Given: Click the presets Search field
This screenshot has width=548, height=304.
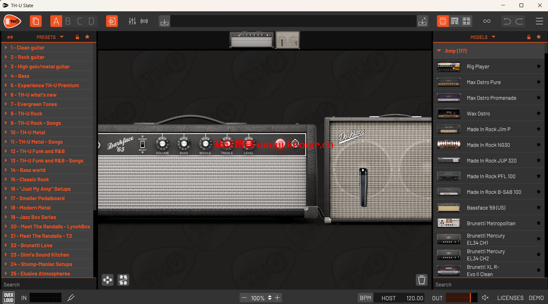Looking at the screenshot, I should [x=48, y=285].
